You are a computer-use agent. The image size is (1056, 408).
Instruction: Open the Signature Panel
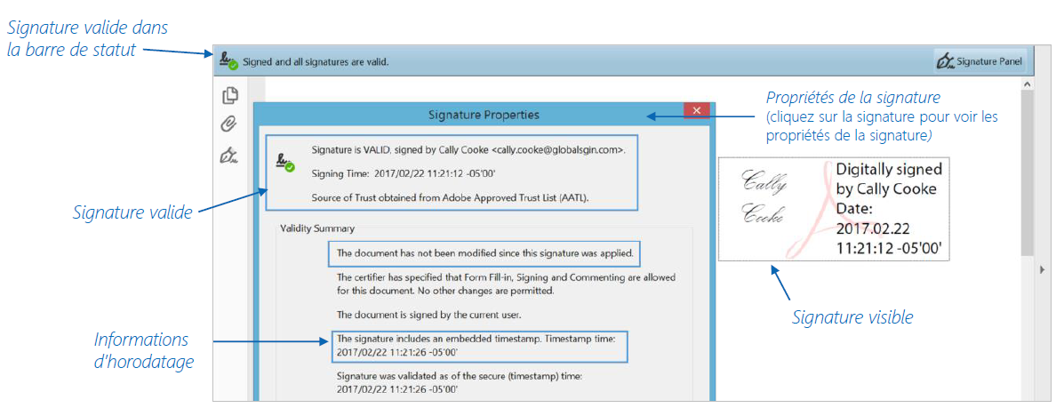click(980, 61)
